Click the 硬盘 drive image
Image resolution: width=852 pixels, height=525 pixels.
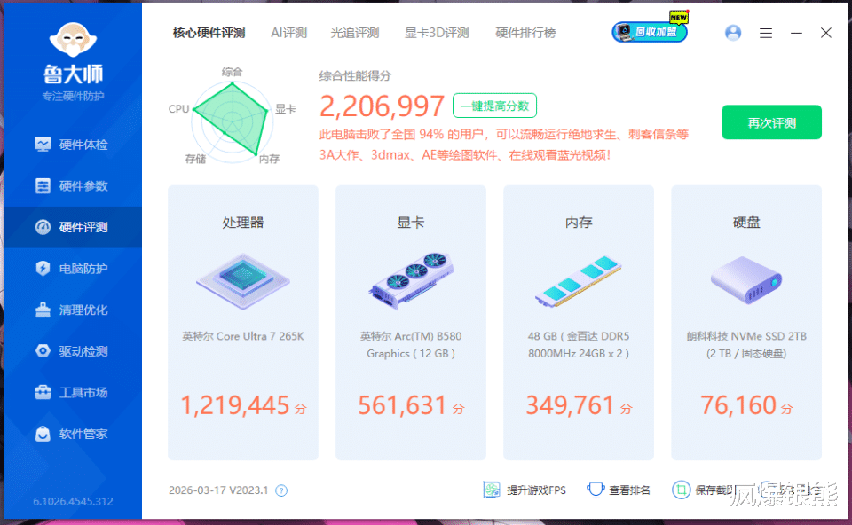click(x=746, y=281)
